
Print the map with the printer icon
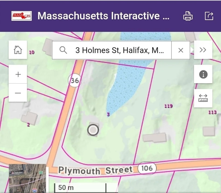coord(188,16)
